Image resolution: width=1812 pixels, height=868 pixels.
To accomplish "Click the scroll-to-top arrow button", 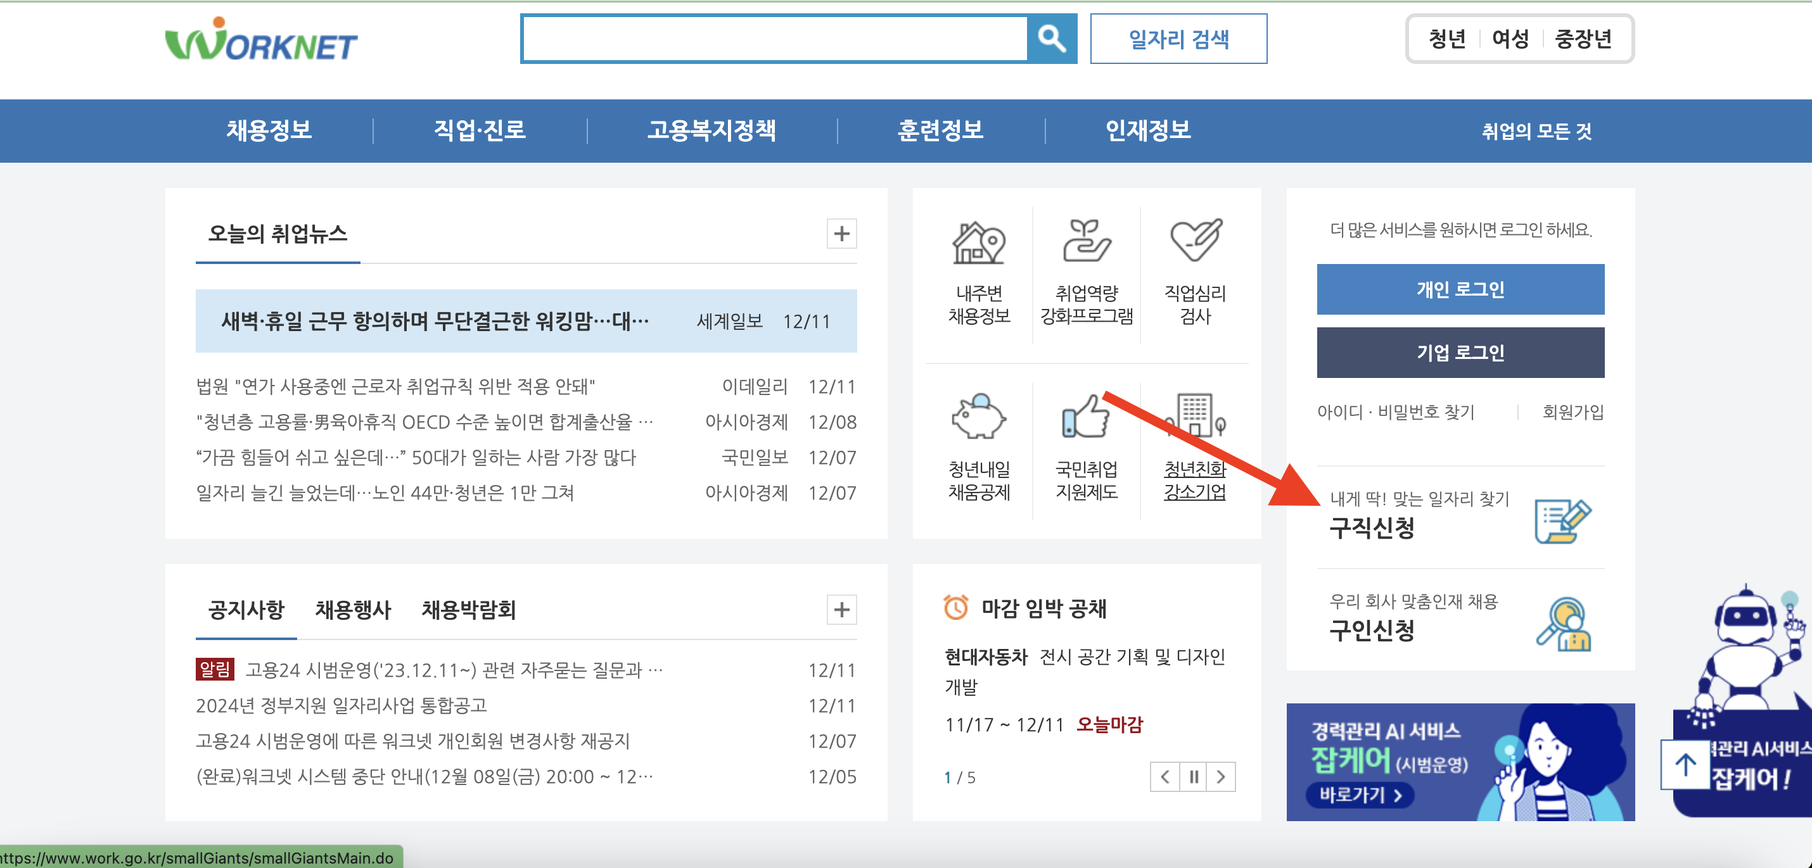I will click(1685, 765).
